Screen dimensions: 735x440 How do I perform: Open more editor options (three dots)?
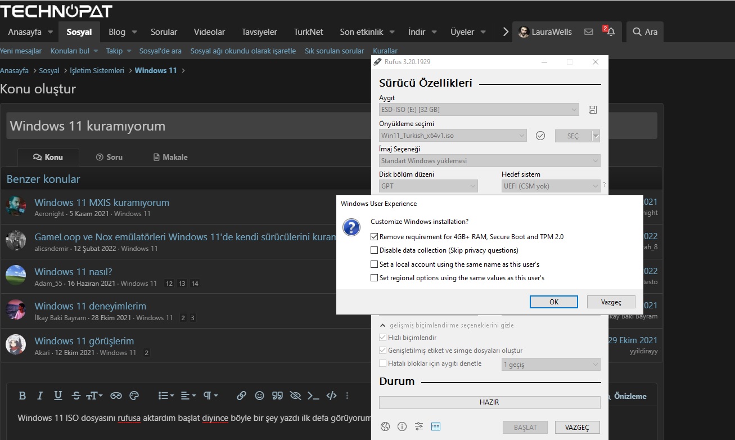(x=347, y=396)
